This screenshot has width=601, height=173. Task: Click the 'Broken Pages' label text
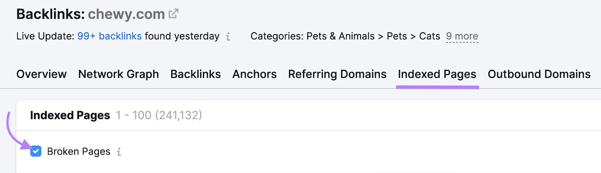(x=79, y=152)
